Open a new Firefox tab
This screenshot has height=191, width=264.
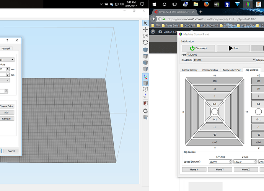(201, 12)
